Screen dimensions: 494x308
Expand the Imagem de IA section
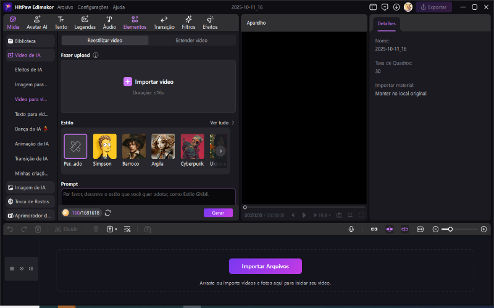coord(30,187)
